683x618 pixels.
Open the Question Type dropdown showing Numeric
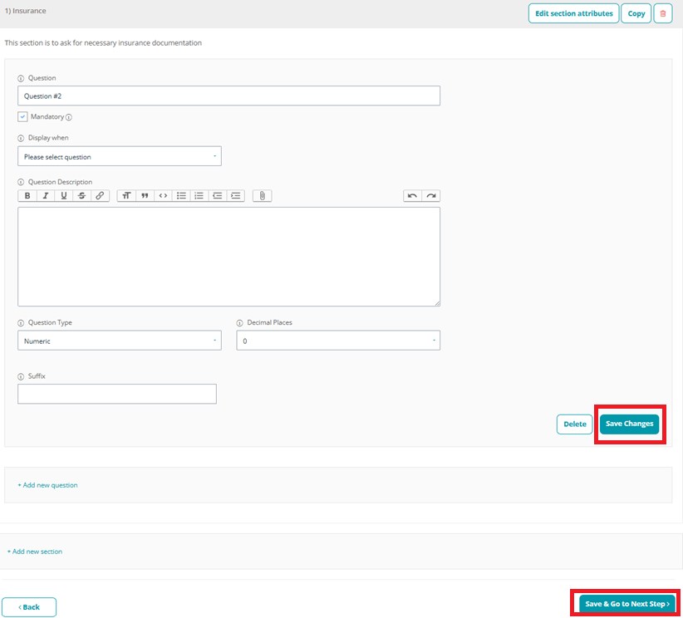120,341
